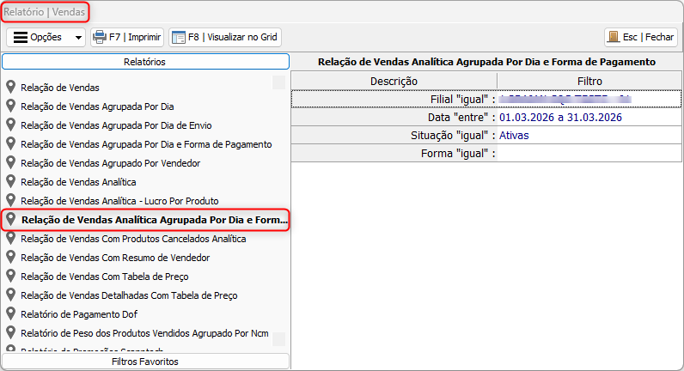Open Relação de Vendas Com Tabela de Preço
The width and height of the screenshot is (684, 371).
coord(105,277)
